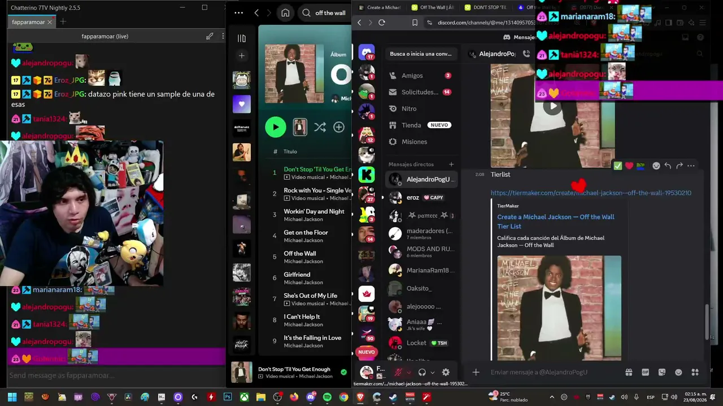Open the Kick server icon in Discord
Viewport: 723px width, 406px height.
click(x=367, y=174)
